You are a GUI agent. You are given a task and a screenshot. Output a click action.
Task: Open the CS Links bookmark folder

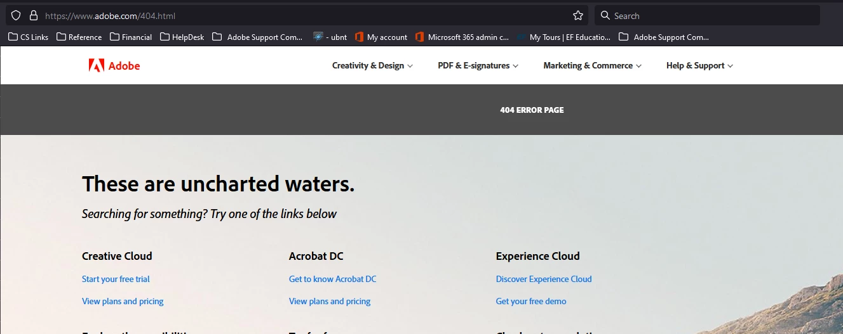pyautogui.click(x=28, y=37)
